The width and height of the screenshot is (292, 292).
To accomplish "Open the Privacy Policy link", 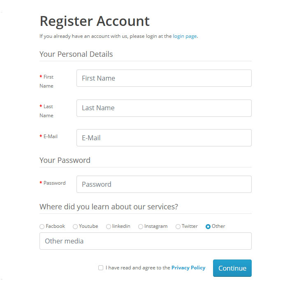I will (188, 268).
